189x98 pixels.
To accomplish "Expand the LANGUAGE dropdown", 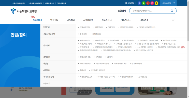I will click(x=168, y=3).
